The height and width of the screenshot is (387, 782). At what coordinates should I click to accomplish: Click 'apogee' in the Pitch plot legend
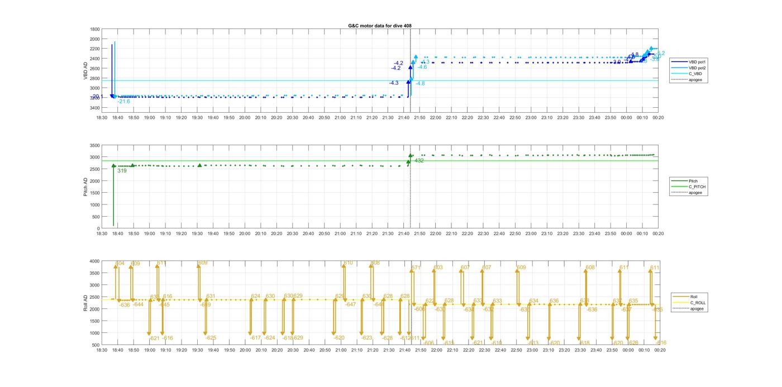[x=695, y=193]
